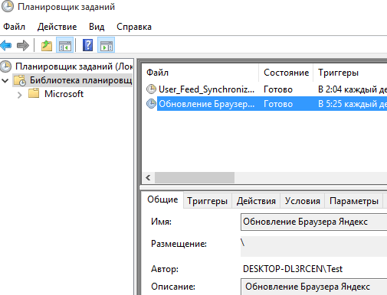Switch to the Триггеры tab
Screen dimensions: 387x295
[x=207, y=201]
